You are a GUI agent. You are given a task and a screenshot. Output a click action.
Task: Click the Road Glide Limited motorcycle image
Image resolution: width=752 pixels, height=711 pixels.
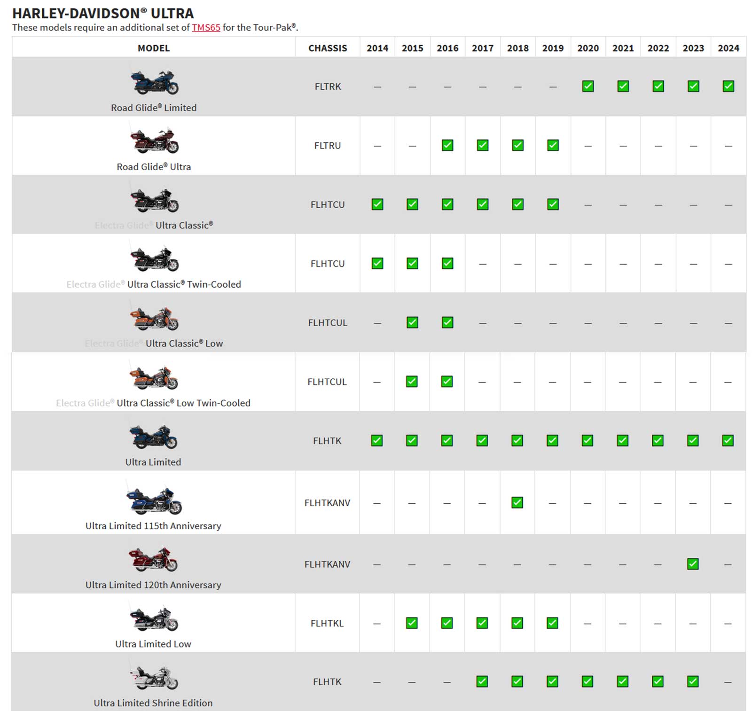point(154,82)
